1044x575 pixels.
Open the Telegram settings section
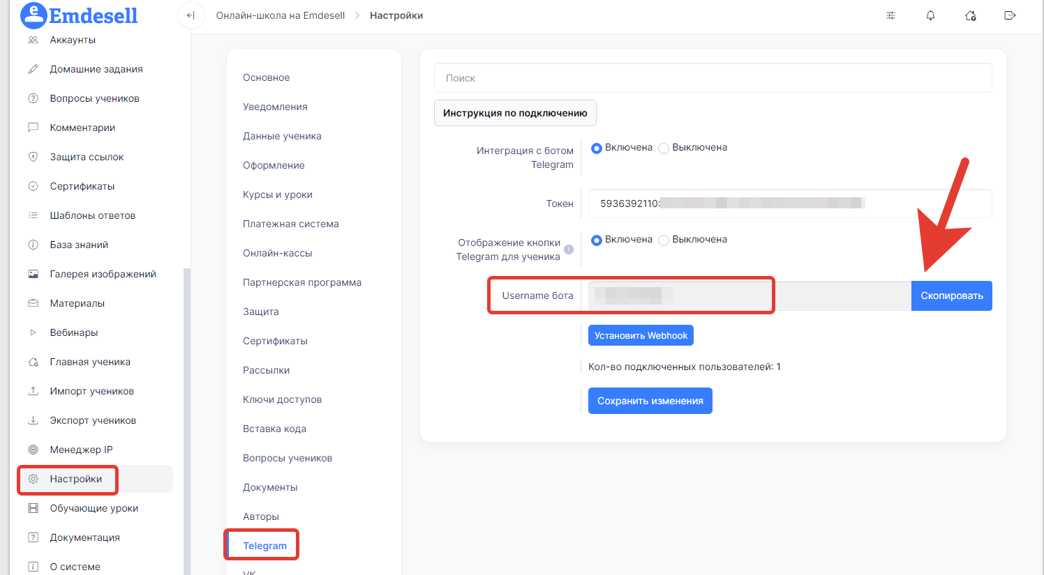point(264,546)
